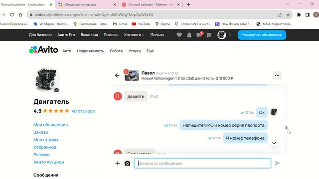
Task: Open the Расписание bookmark
Action: pos(91,24)
